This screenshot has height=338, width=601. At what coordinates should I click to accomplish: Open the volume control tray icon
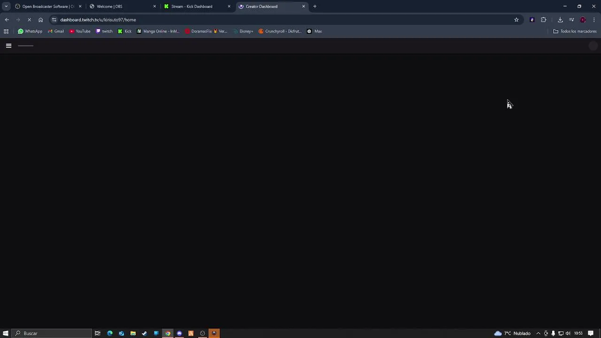pyautogui.click(x=568, y=333)
